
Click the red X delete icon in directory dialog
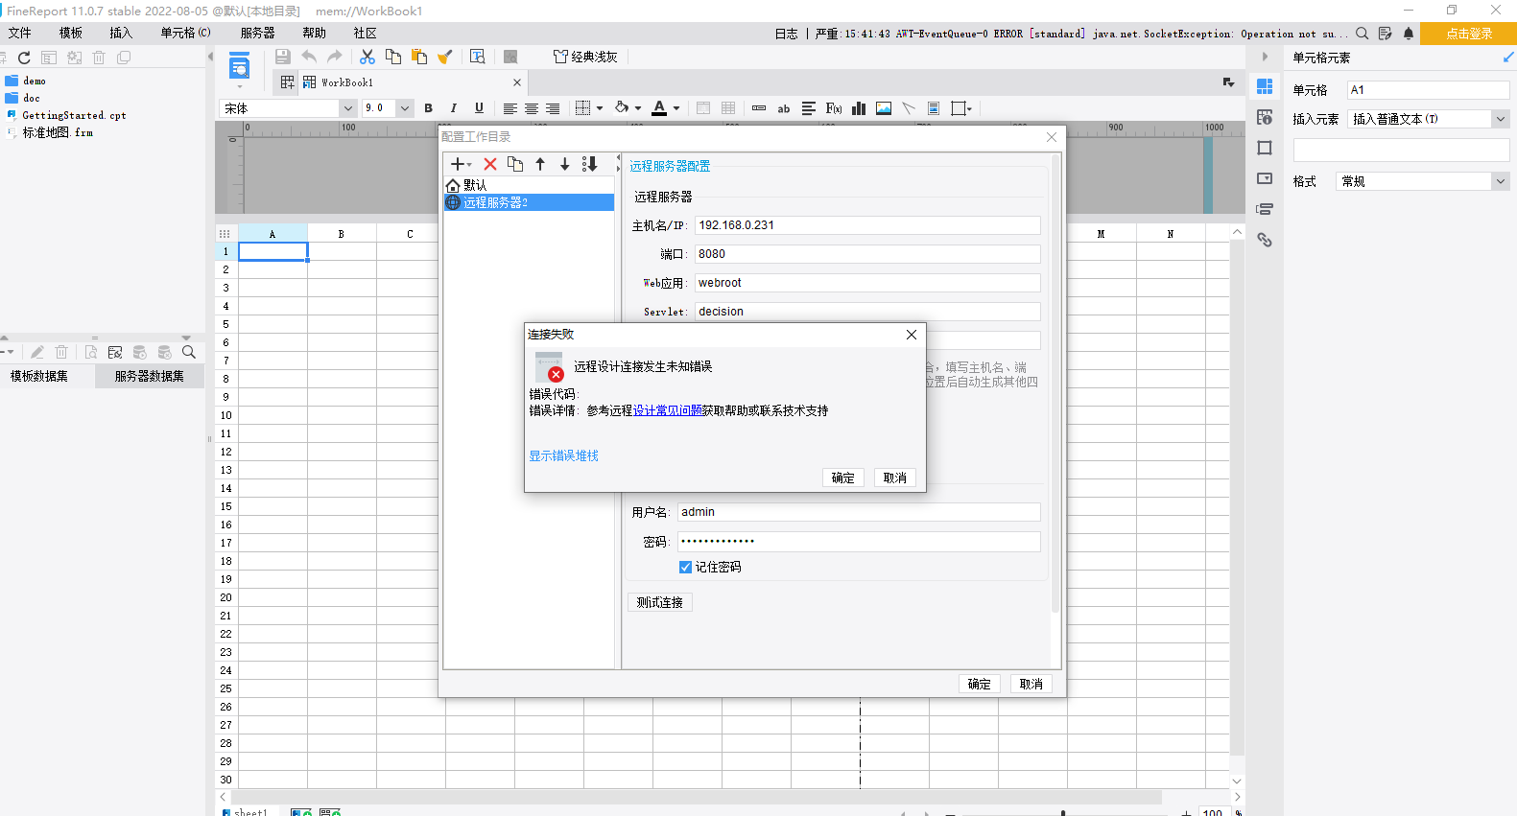[490, 164]
